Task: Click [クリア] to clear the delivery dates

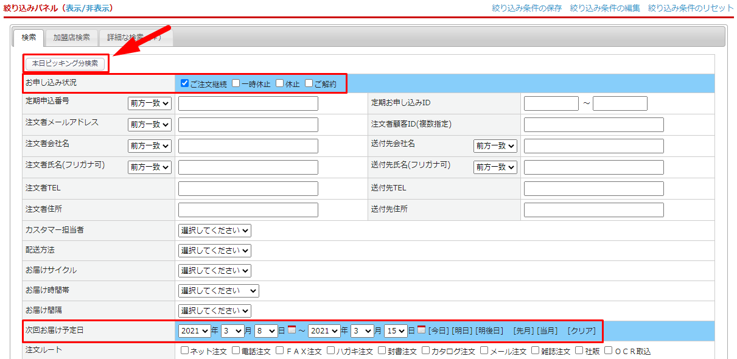Action: (x=581, y=331)
